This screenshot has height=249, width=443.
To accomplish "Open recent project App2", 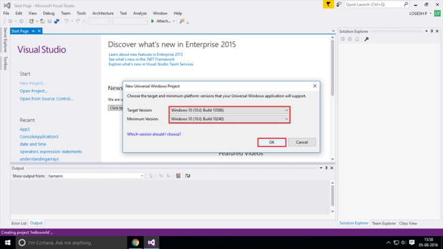I will (25, 129).
